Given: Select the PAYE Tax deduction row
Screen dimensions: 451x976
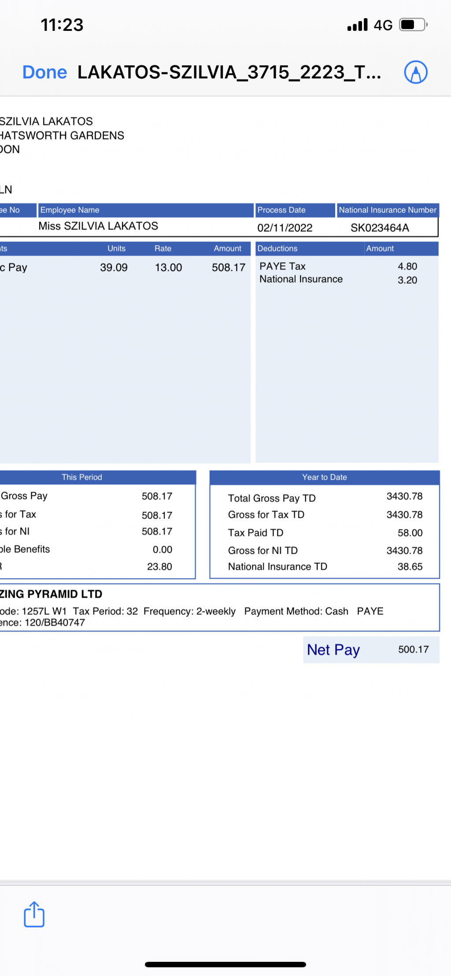Looking at the screenshot, I should (x=337, y=266).
